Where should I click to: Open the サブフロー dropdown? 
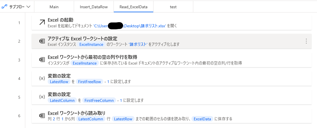click(16, 7)
